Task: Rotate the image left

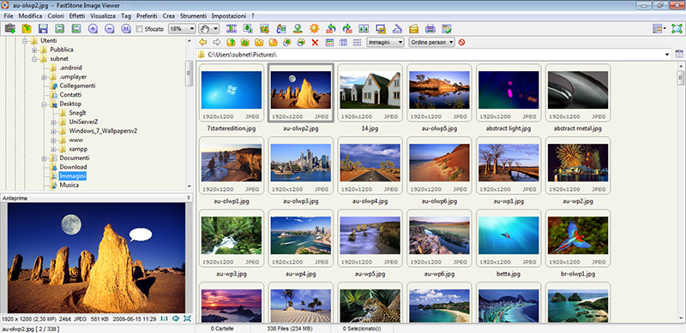Action: (331, 29)
